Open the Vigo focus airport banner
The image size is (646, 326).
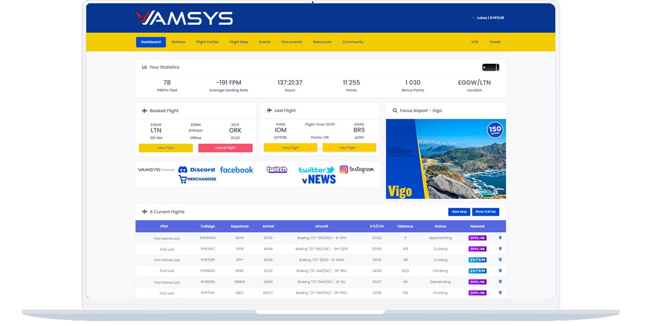[x=446, y=159]
